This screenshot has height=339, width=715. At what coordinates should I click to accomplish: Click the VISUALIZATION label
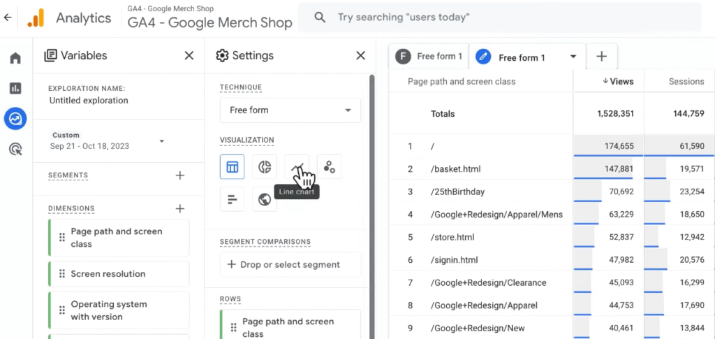click(246, 140)
